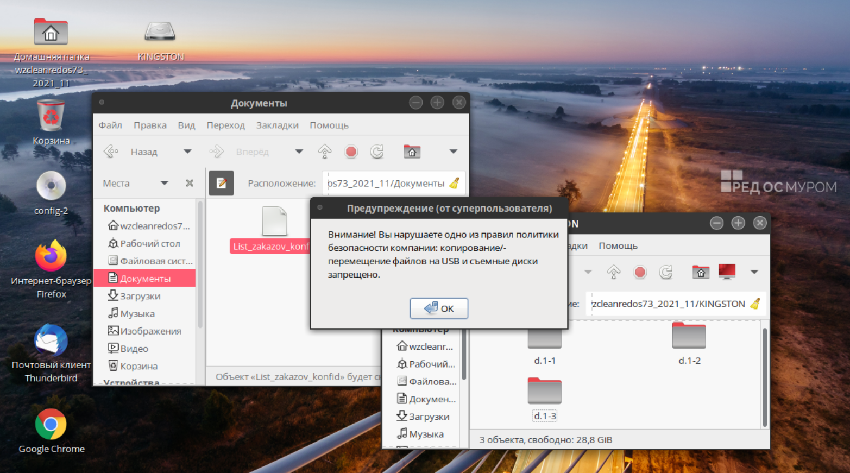Expand the KINGSTON toolbar overflow arrow

click(x=754, y=272)
